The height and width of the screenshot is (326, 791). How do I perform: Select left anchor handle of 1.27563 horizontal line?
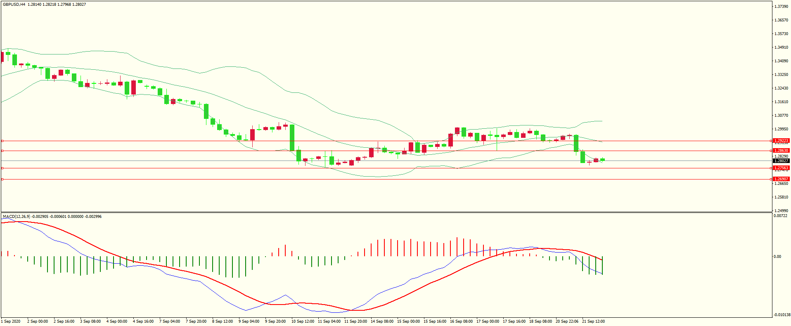tap(2, 168)
